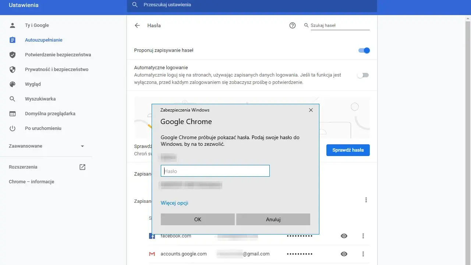Click the Anuluj button in dialog

(x=273, y=219)
